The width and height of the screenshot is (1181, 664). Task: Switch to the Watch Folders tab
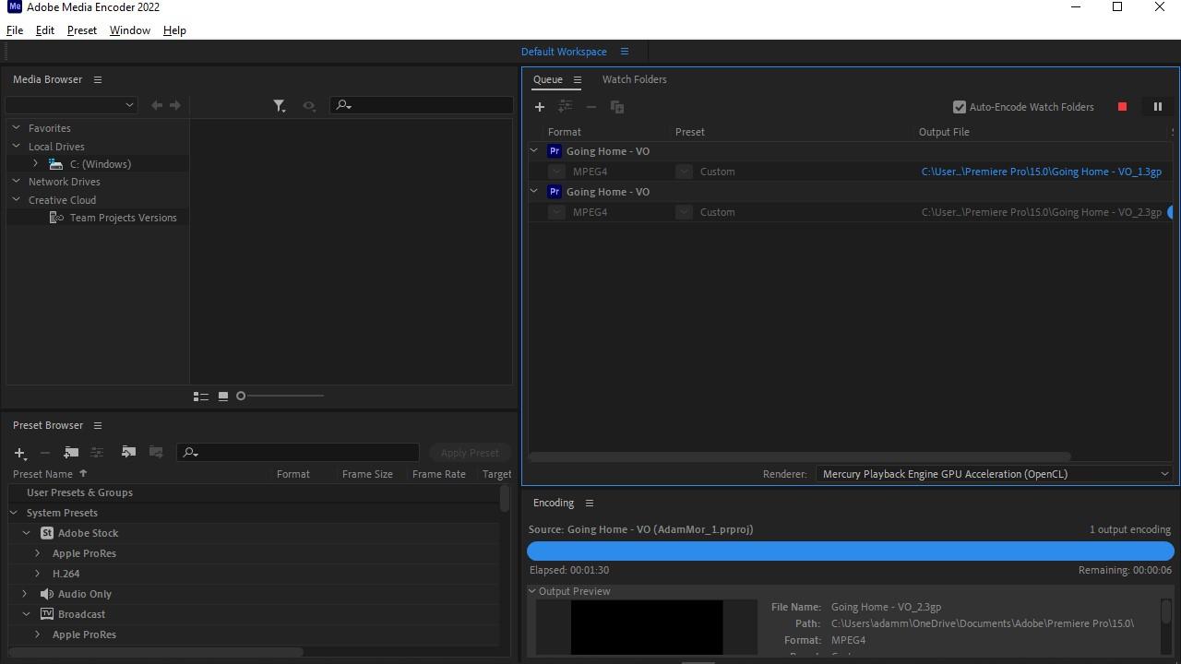635,79
